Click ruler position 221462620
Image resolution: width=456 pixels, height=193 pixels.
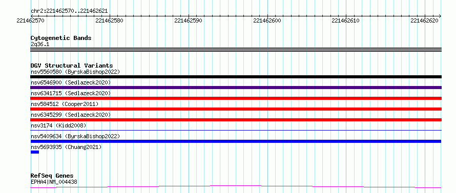tap(424, 20)
